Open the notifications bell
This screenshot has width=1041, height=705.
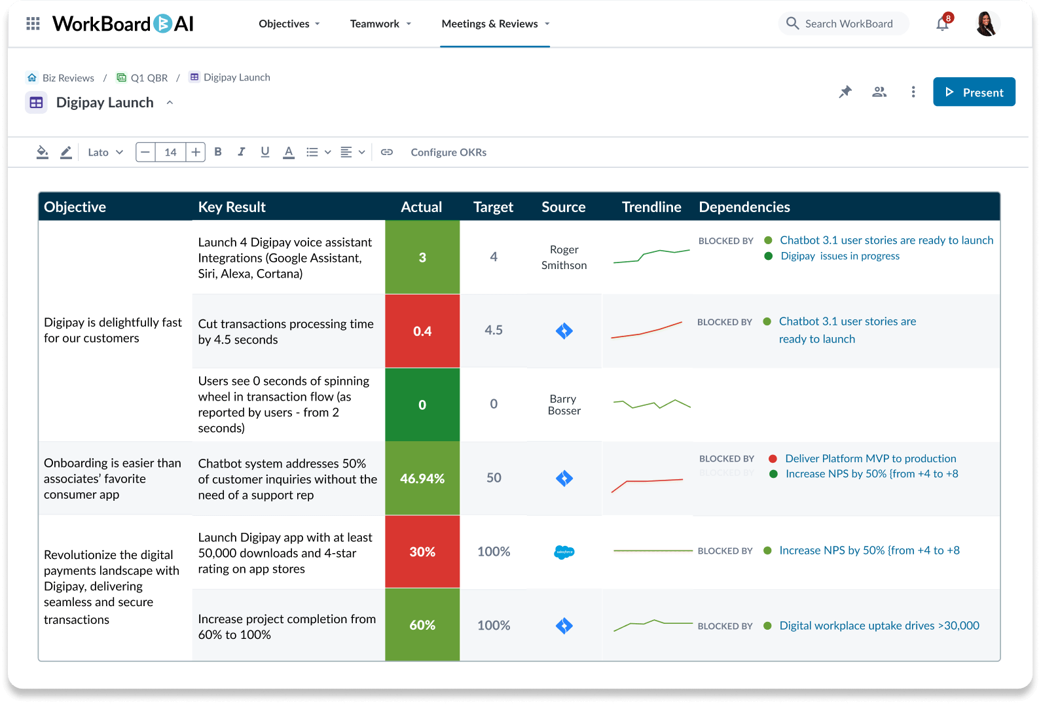pyautogui.click(x=942, y=24)
